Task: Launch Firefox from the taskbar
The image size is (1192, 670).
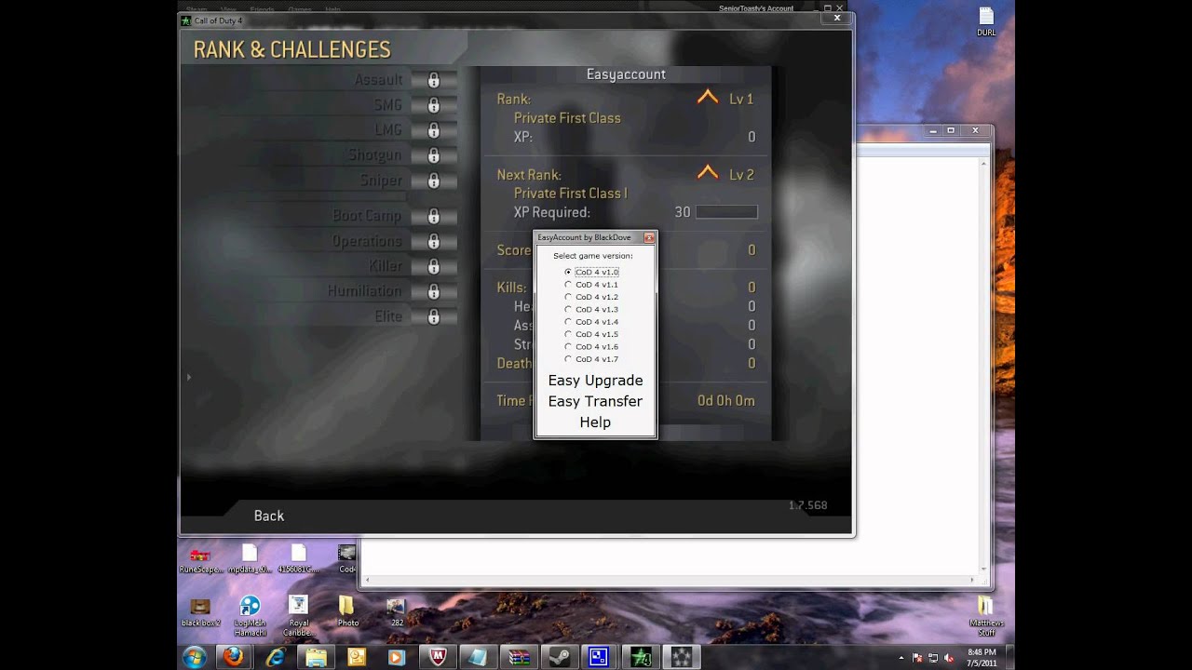Action: (234, 657)
